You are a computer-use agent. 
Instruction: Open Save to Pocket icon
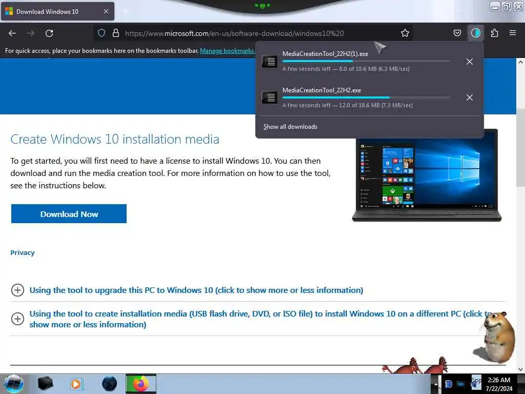point(457,33)
